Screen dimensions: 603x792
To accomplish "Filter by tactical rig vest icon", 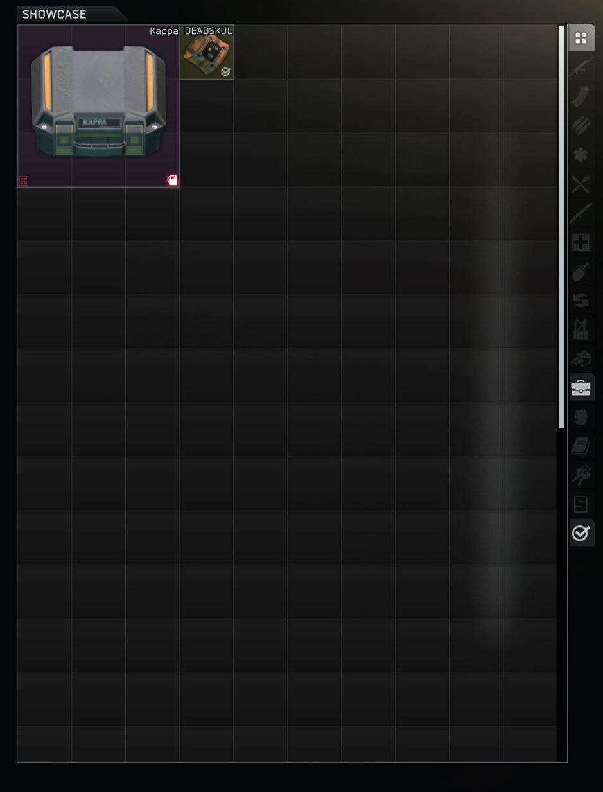I will [x=581, y=330].
